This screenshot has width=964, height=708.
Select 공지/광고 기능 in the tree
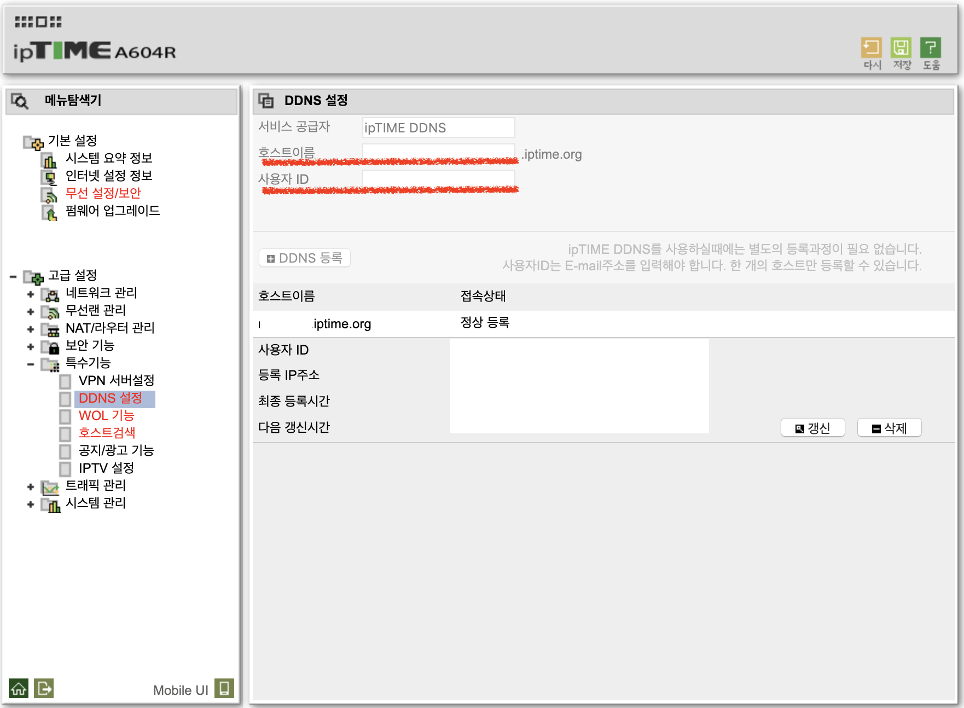click(x=117, y=450)
